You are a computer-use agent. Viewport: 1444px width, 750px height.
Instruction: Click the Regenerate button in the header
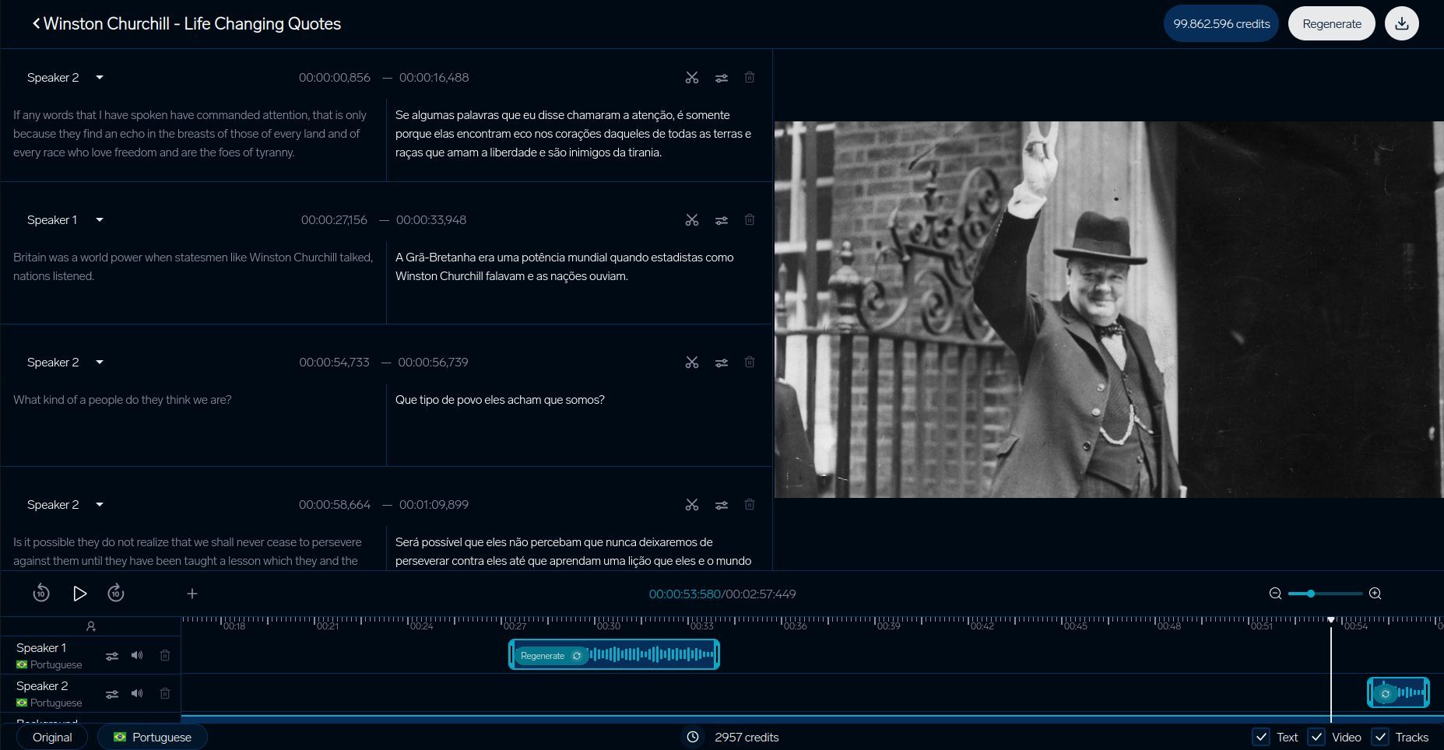(1331, 23)
